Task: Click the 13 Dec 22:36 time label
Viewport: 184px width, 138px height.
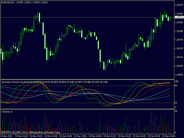Action: tap(154, 136)
